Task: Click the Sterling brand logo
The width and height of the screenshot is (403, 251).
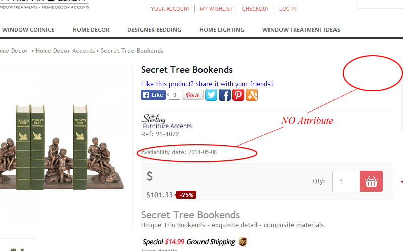Action: point(167,121)
